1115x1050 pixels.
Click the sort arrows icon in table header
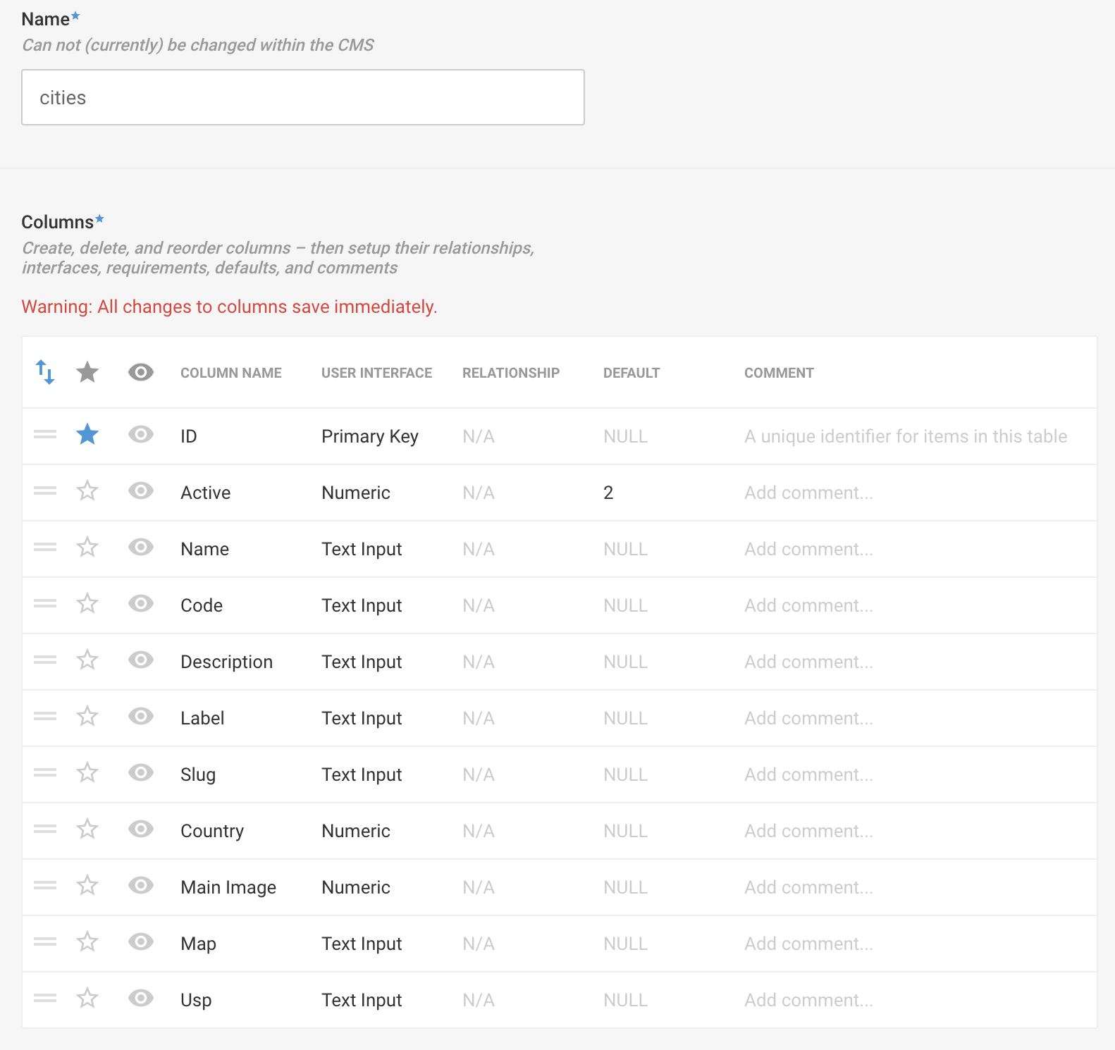pyautogui.click(x=45, y=372)
